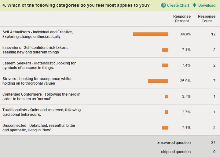Click the Download link text

[207, 5]
